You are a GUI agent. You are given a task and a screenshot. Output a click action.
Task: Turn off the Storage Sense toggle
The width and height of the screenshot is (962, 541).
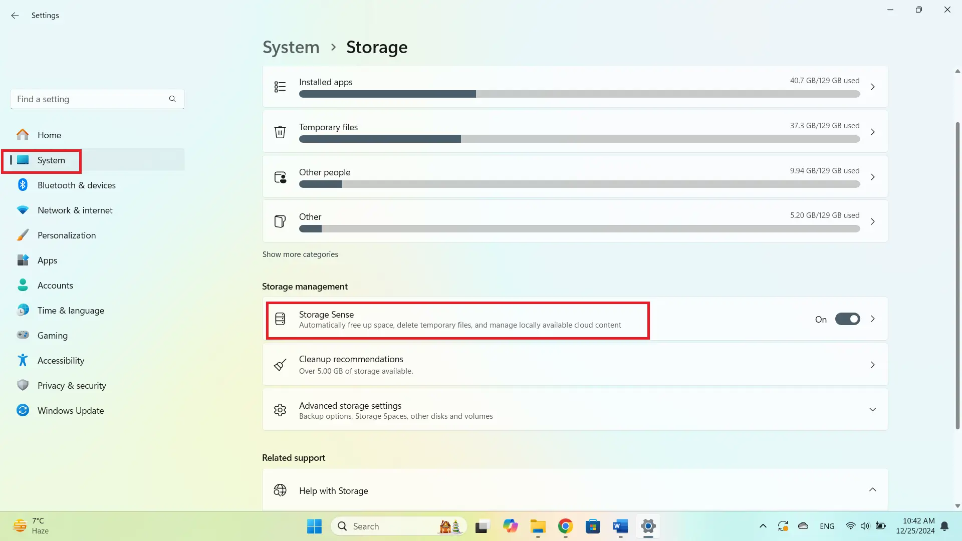(847, 319)
